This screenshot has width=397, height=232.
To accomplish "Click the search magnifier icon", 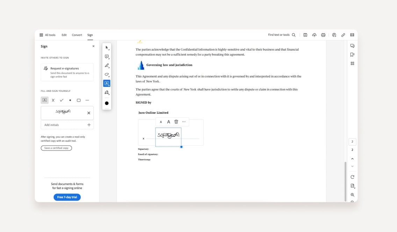I will pos(294,35).
